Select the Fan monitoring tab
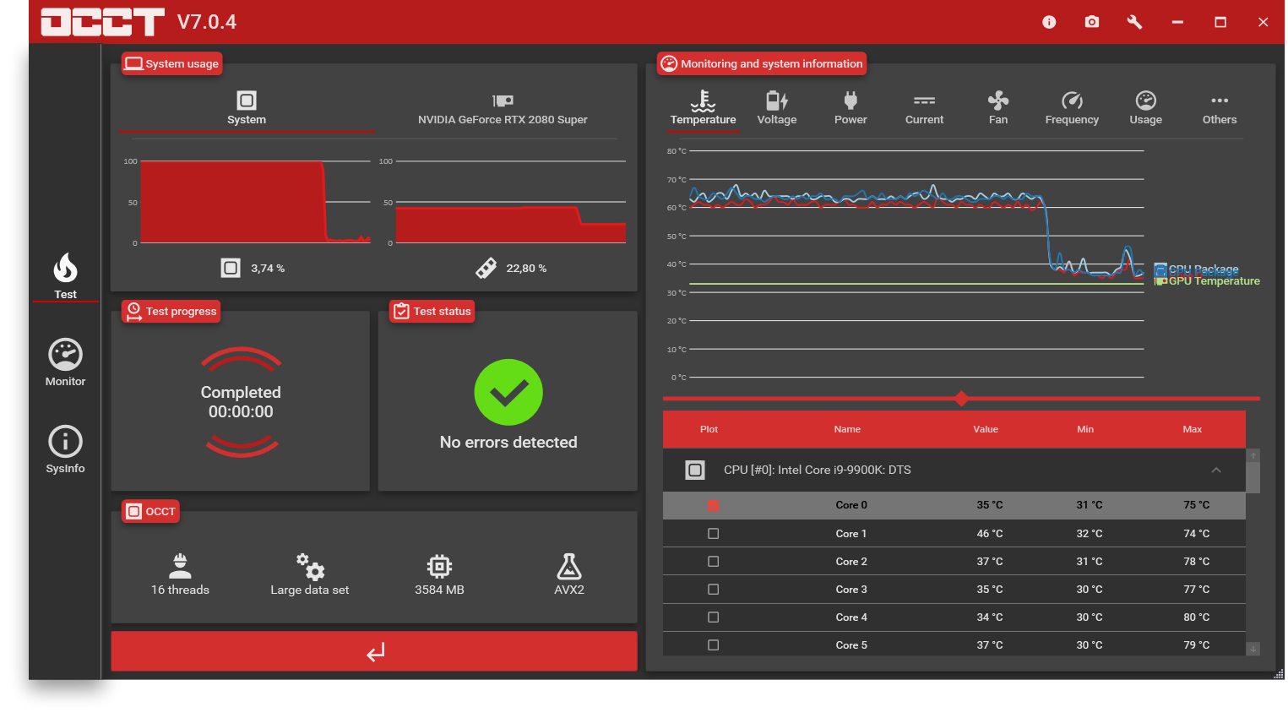This screenshot has width=1288, height=718. 998,109
